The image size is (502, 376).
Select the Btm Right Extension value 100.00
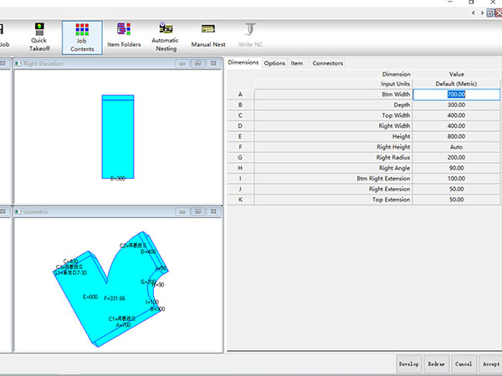[x=456, y=179]
